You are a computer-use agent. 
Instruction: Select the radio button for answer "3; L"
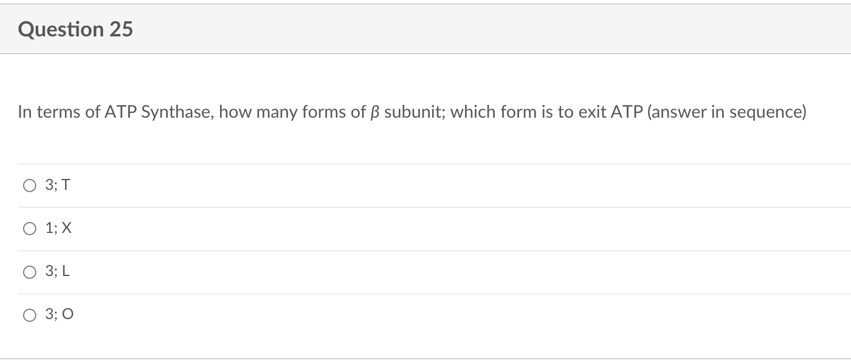point(29,272)
